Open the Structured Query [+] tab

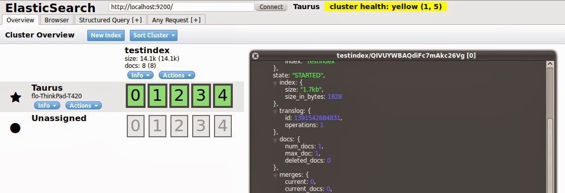coord(110,20)
